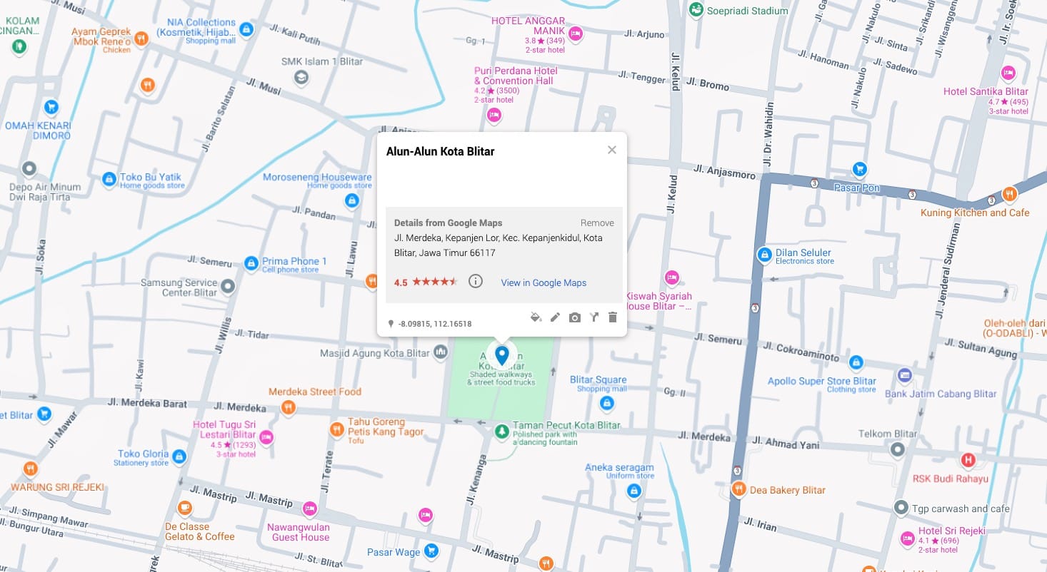Viewport: 1047px width, 572px height.
Task: Click the Jl. Anjasmoro street label
Action: pyautogui.click(x=724, y=172)
